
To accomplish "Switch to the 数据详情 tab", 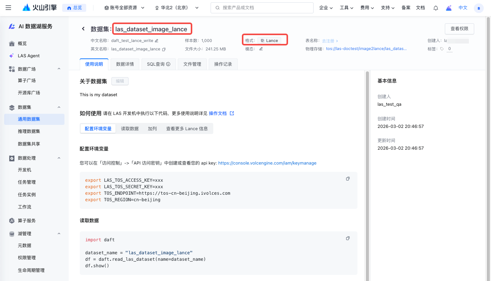I will (x=125, y=64).
